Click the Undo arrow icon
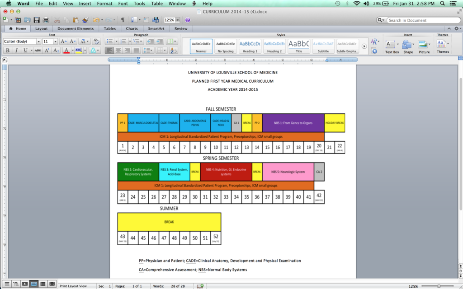This screenshot has width=463, height=289. [x=96, y=20]
